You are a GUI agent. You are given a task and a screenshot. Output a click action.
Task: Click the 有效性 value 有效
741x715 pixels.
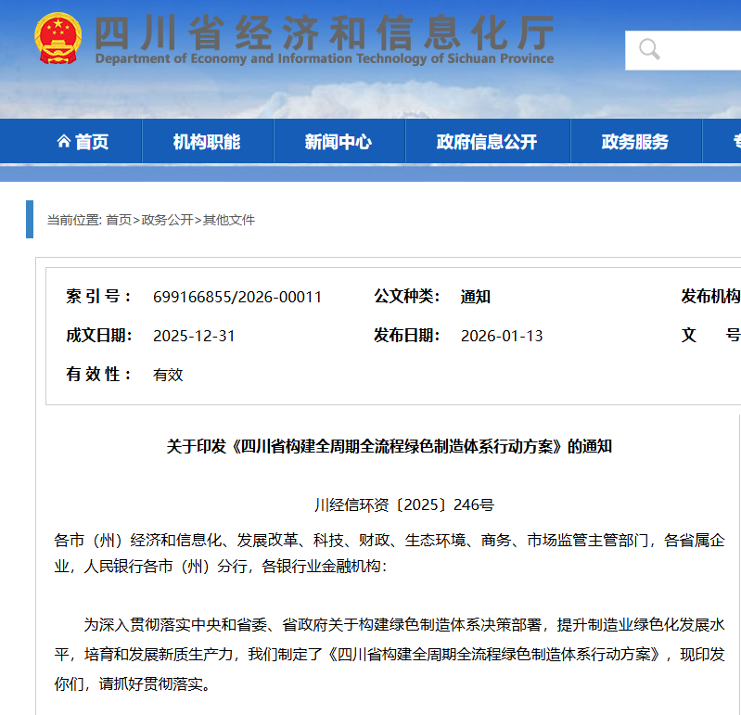[168, 375]
